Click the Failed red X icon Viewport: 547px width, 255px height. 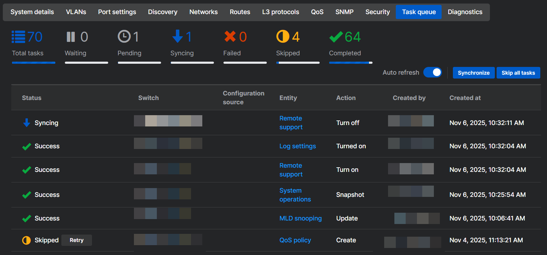pos(230,37)
